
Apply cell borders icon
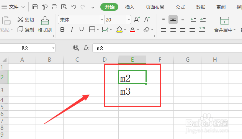[92, 29]
